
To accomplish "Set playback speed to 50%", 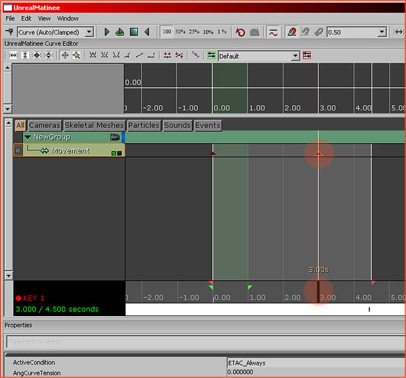I will pos(180,32).
